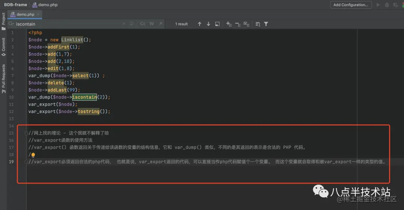Image resolution: width=404 pixels, height=210 pixels.
Task: Open search results in Find window
Action: click(258, 24)
